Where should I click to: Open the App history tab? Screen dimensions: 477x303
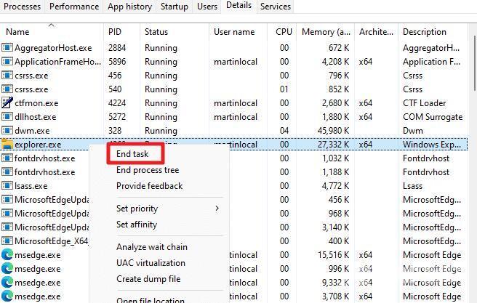(130, 7)
